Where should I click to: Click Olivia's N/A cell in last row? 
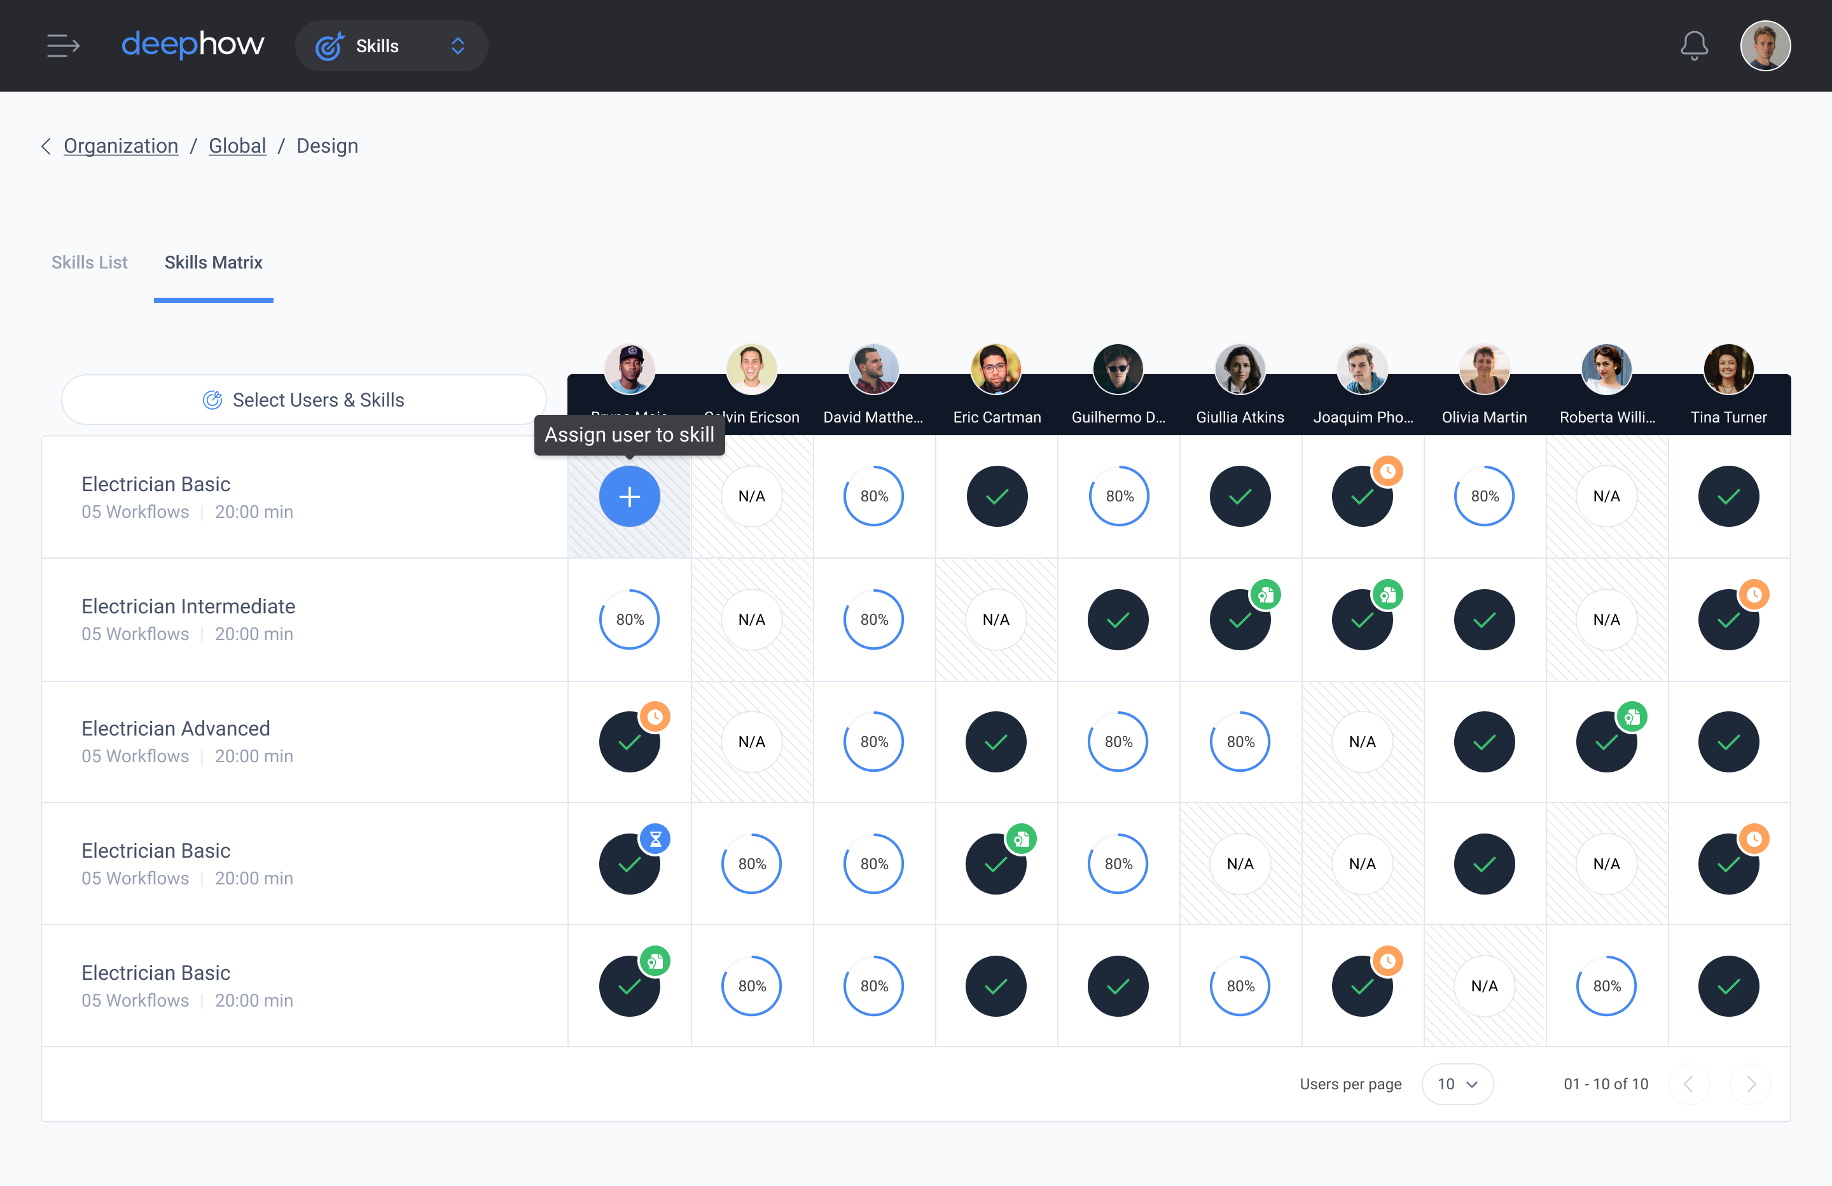click(1484, 987)
